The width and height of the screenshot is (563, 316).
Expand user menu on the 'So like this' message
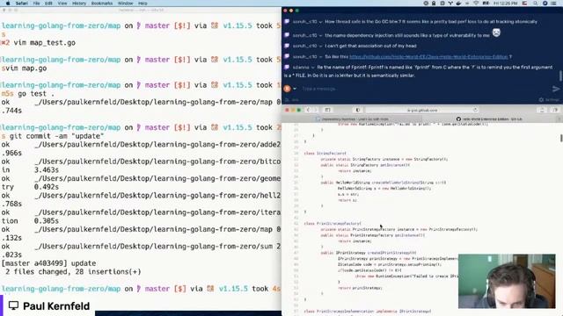pos(320,56)
